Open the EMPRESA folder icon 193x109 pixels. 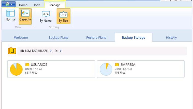click(x=117, y=65)
